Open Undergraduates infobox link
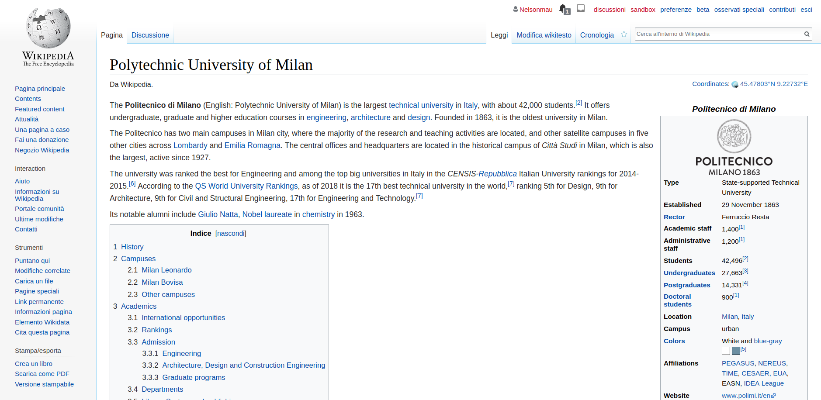 (x=689, y=273)
